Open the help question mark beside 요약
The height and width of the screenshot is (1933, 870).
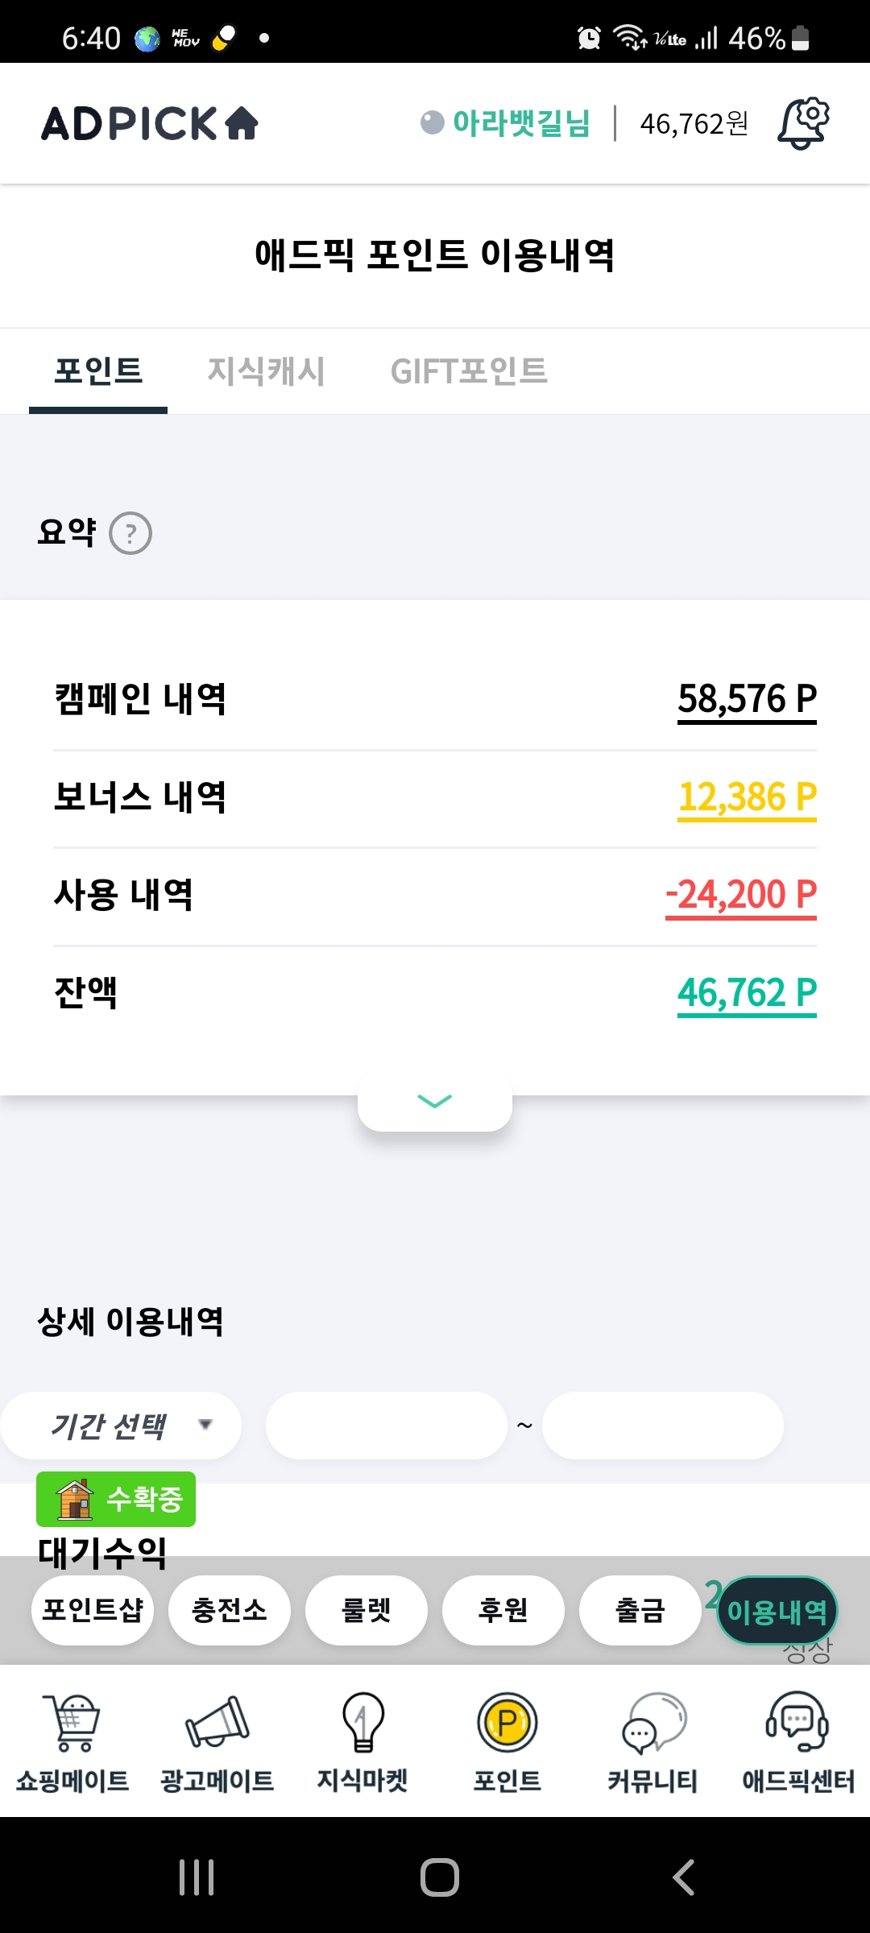(x=130, y=533)
